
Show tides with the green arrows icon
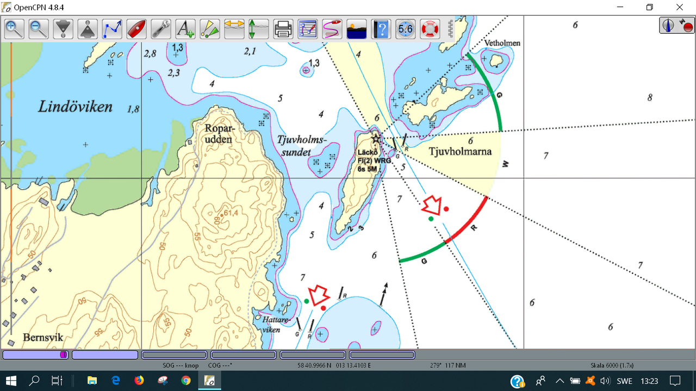click(259, 28)
